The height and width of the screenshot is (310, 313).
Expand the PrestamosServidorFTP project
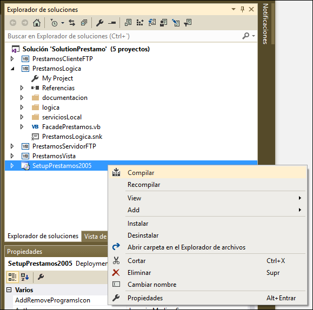point(12,146)
